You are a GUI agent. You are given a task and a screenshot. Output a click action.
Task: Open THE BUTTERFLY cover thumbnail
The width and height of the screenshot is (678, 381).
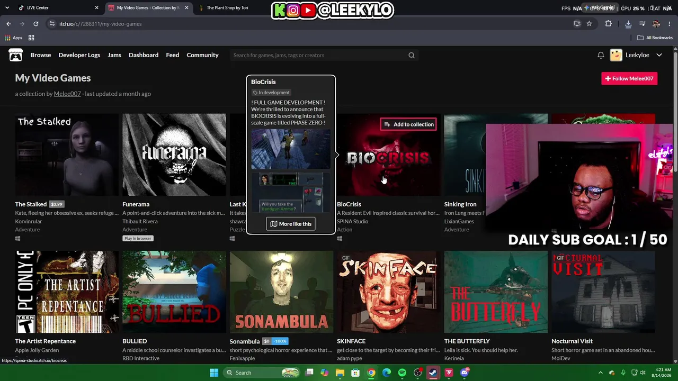click(496, 292)
